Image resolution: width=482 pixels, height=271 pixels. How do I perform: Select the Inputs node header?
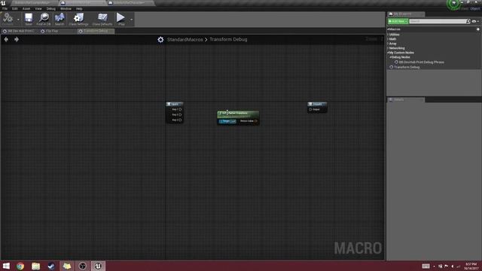pos(175,104)
